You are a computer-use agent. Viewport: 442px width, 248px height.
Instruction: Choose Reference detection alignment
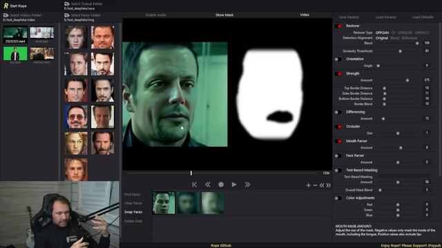point(410,38)
